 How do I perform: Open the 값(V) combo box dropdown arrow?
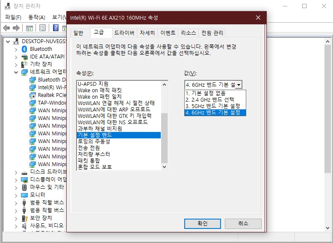pyautogui.click(x=239, y=85)
